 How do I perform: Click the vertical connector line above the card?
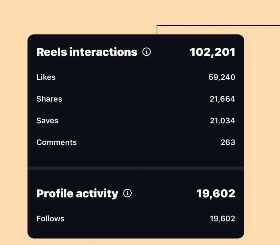pyautogui.click(x=157, y=30)
